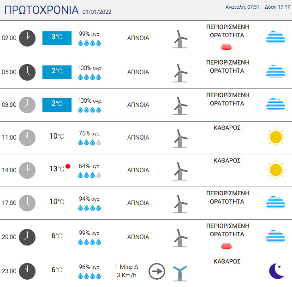The height and width of the screenshot is (287, 292).
Task: Click the red dot beside 13°C
Action: click(x=68, y=166)
